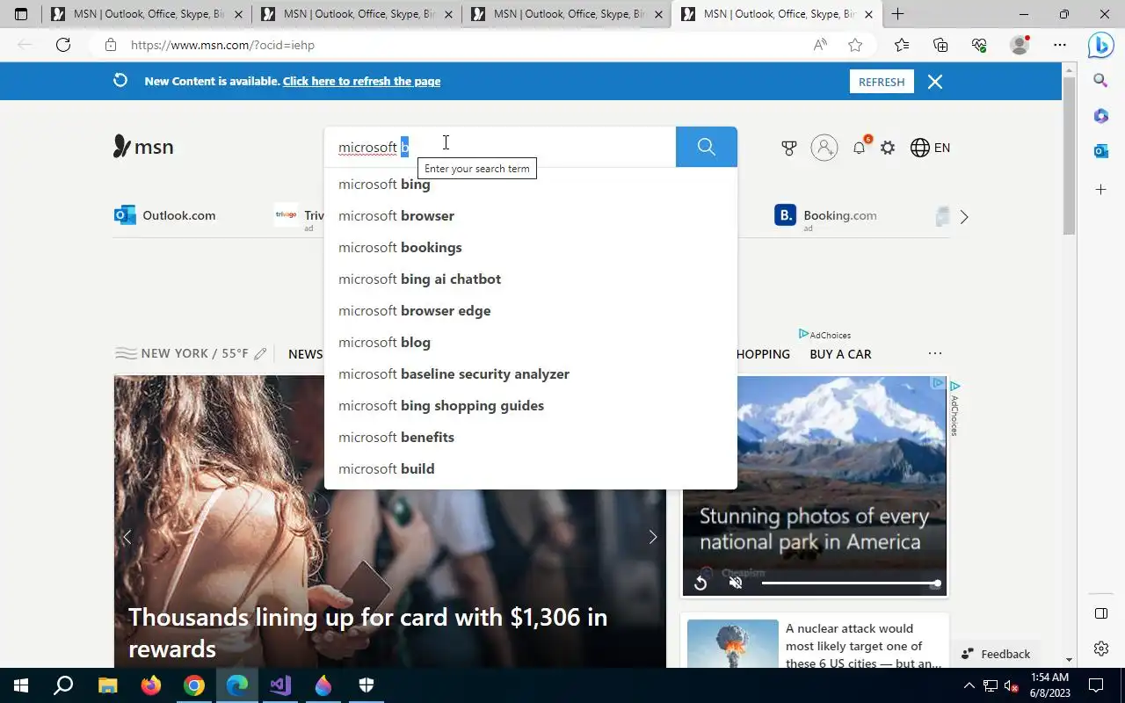Screen dimensions: 1125x703
Task: Open Outlook sidebar icon
Action: [1100, 151]
